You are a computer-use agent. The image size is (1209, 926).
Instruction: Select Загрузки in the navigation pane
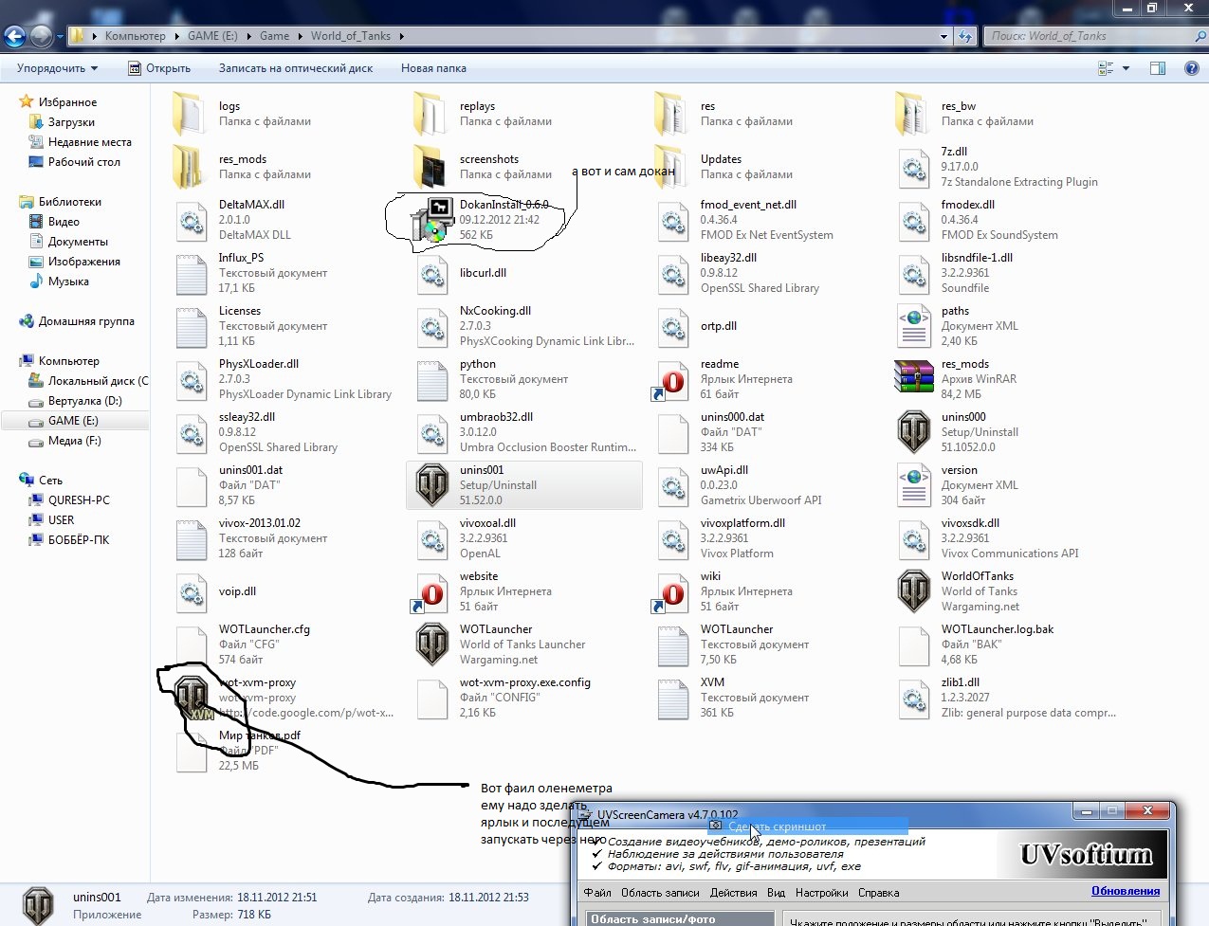(71, 122)
